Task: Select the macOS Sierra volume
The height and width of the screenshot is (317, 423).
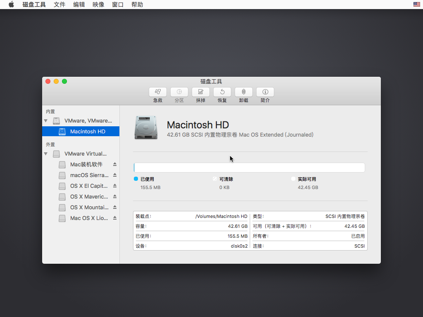Action: [81, 175]
